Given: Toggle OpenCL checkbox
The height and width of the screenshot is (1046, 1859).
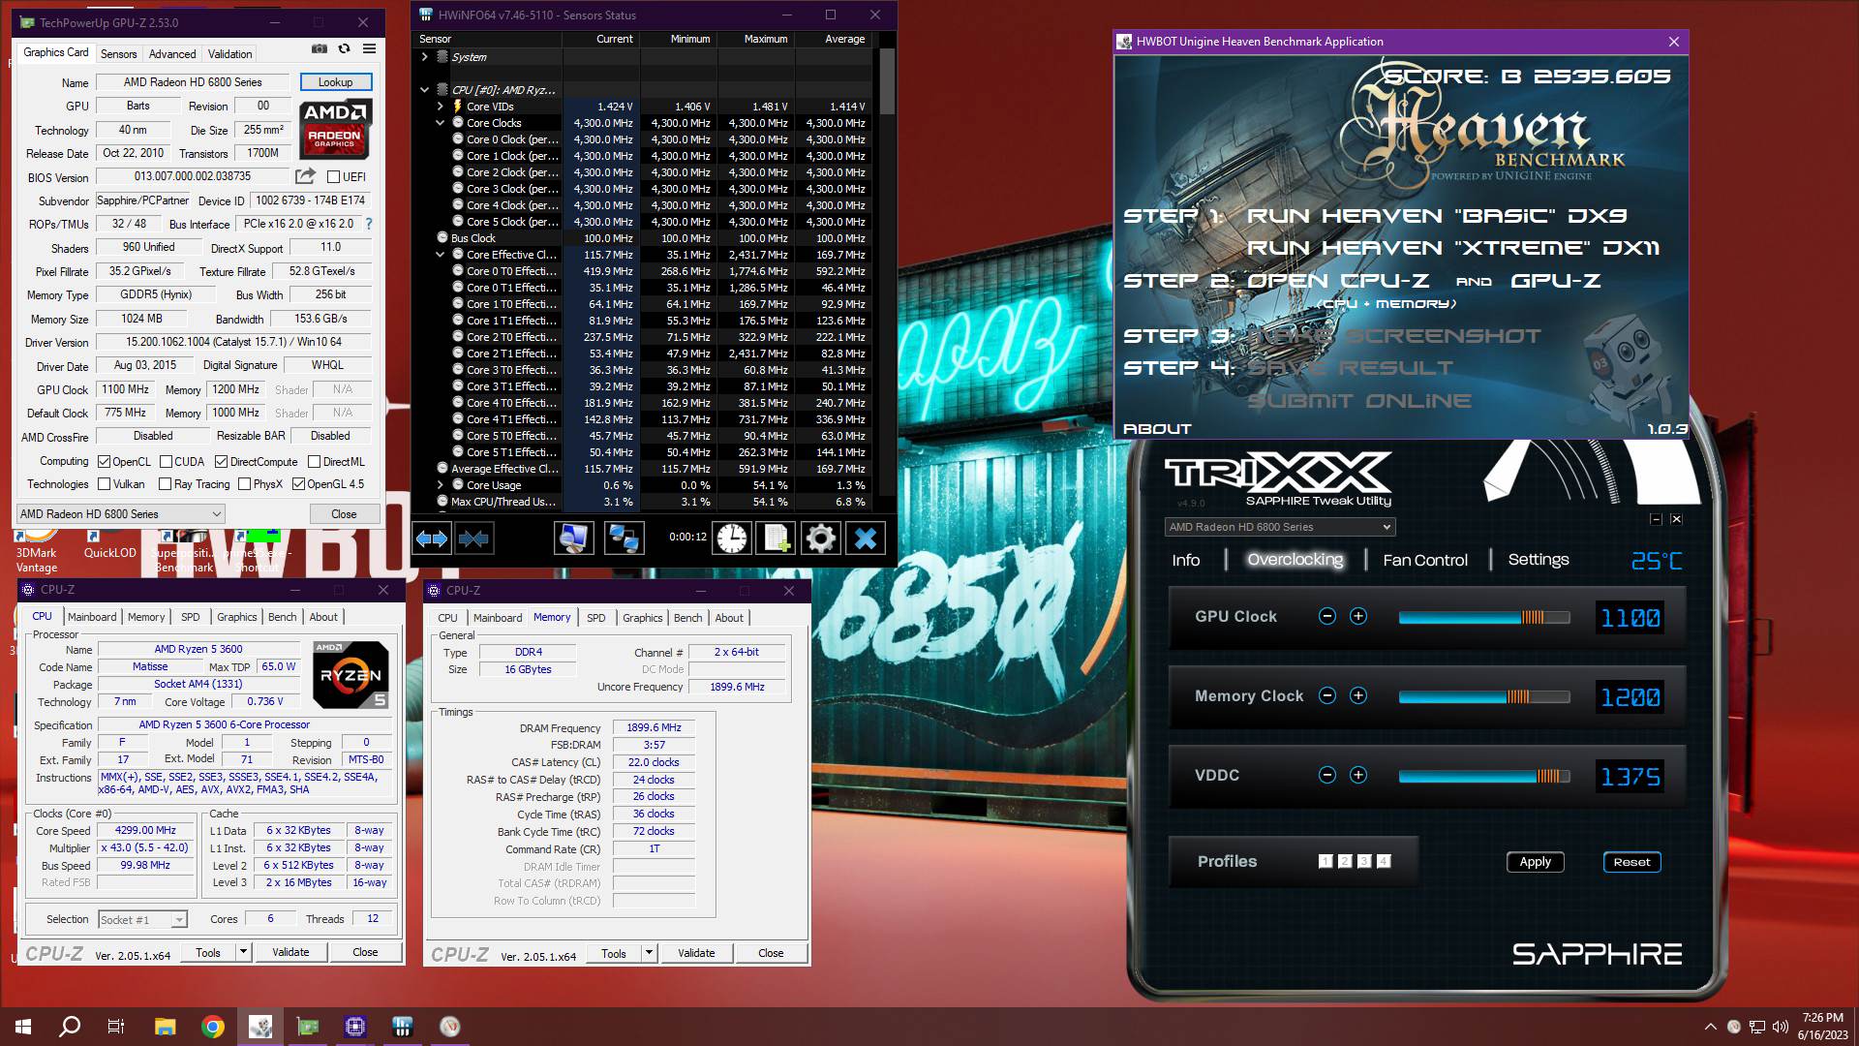Looking at the screenshot, I should point(105,462).
